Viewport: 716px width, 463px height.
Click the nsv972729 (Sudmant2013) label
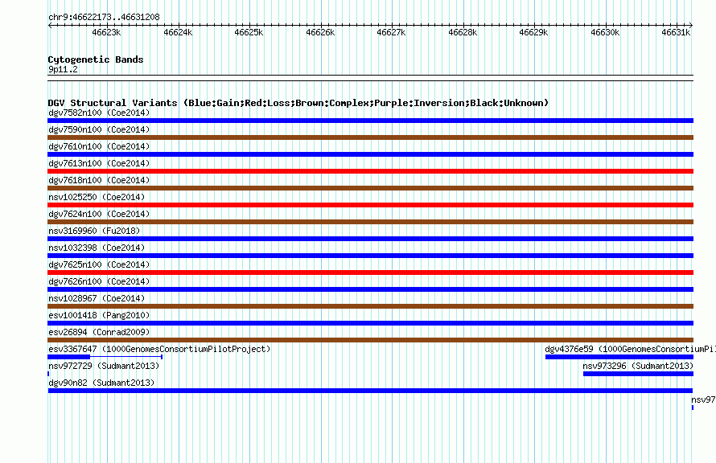tap(104, 366)
